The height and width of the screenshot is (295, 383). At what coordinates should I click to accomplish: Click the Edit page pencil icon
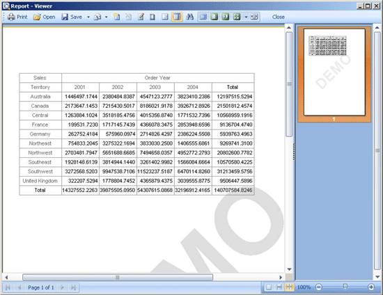click(x=141, y=17)
